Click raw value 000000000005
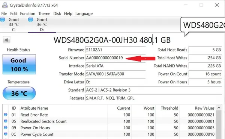The image size is (225, 139). click(x=201, y=128)
